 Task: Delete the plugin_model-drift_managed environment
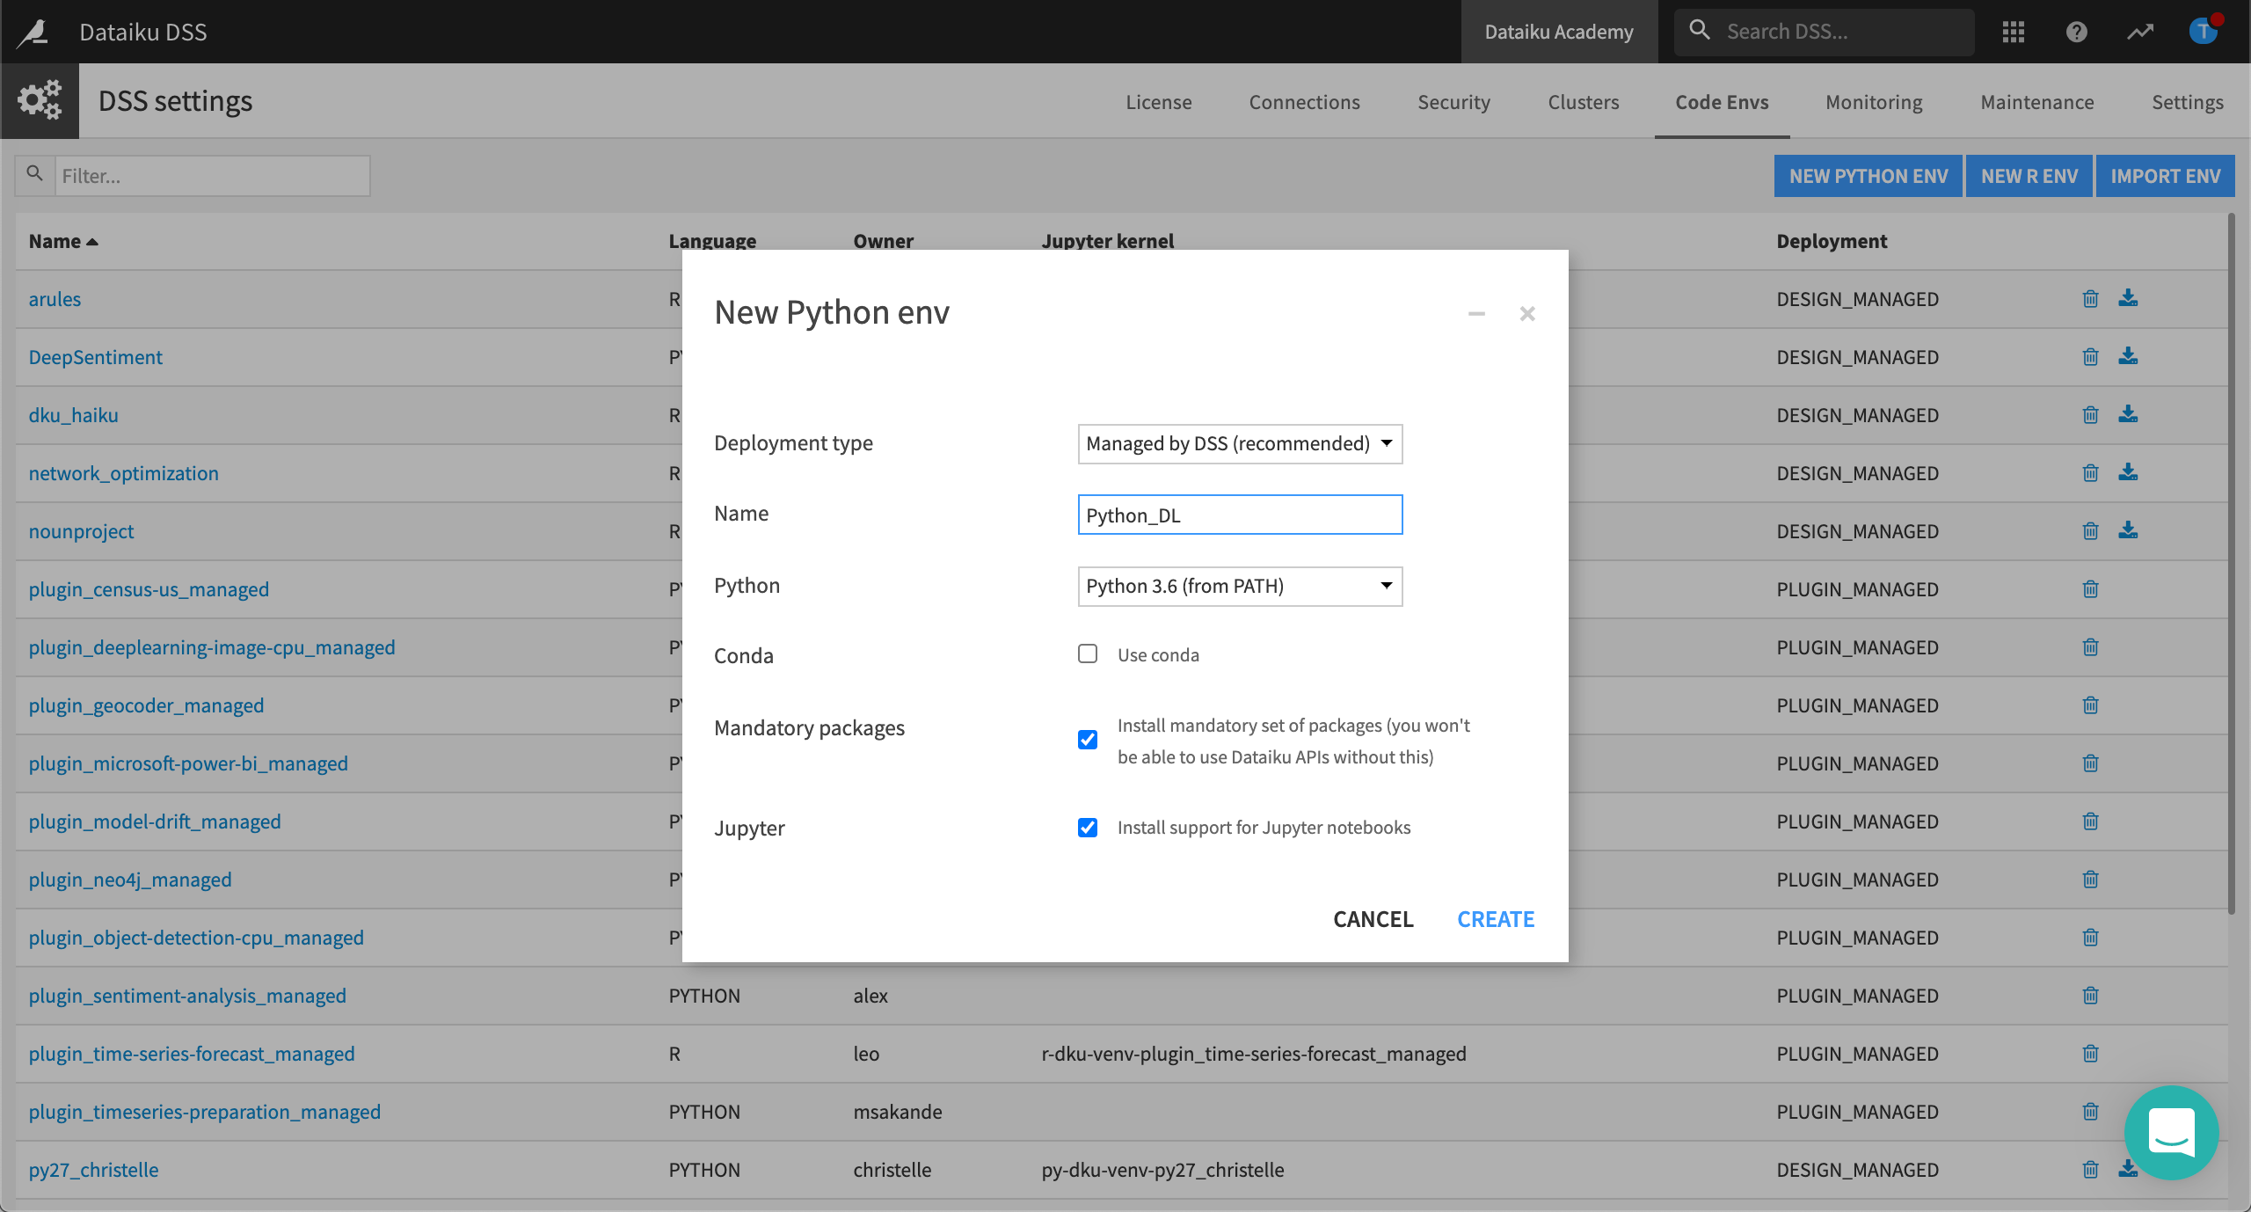(x=2091, y=821)
